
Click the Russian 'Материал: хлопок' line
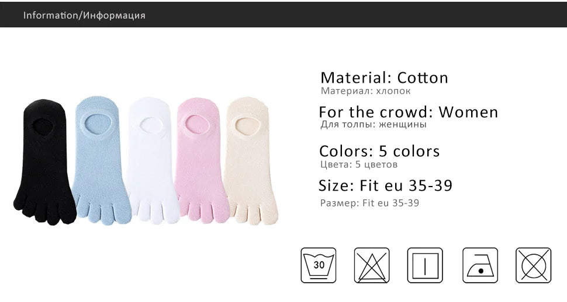365,91
